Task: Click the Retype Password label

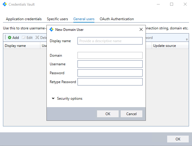Action: point(63,82)
